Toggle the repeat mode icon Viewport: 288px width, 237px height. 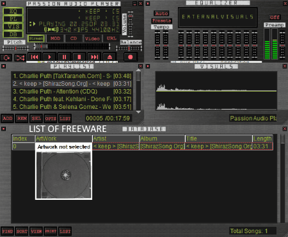tap(6, 58)
